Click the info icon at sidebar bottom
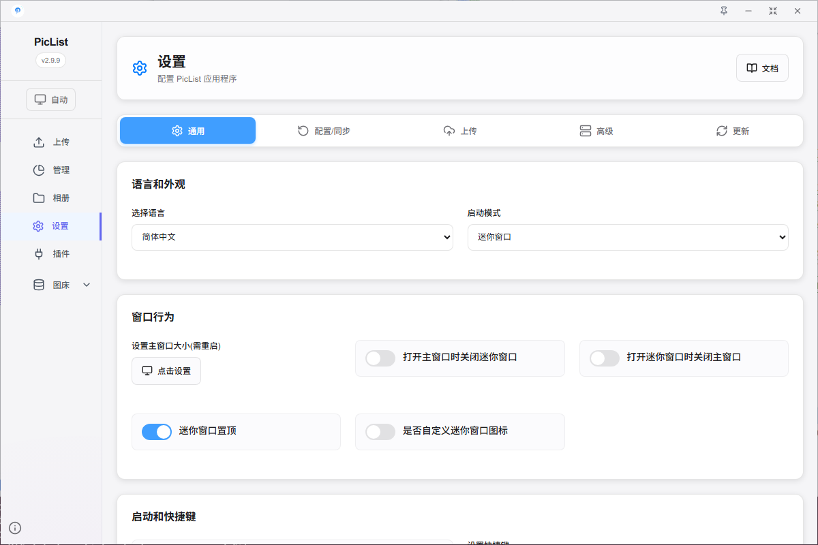 point(15,527)
